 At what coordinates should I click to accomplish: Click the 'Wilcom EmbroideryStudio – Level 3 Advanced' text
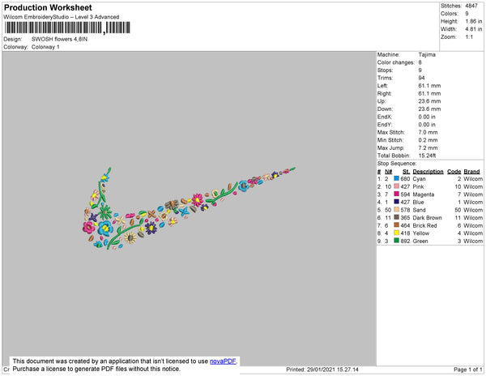[62, 17]
